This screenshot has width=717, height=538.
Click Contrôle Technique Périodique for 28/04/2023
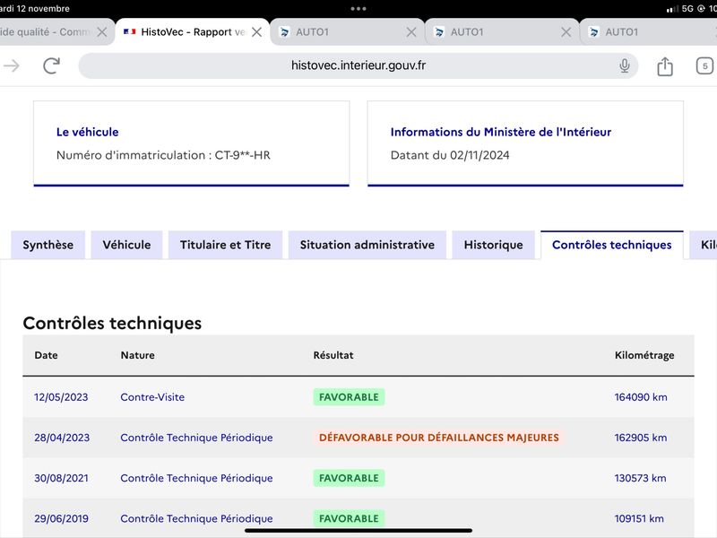click(x=196, y=438)
